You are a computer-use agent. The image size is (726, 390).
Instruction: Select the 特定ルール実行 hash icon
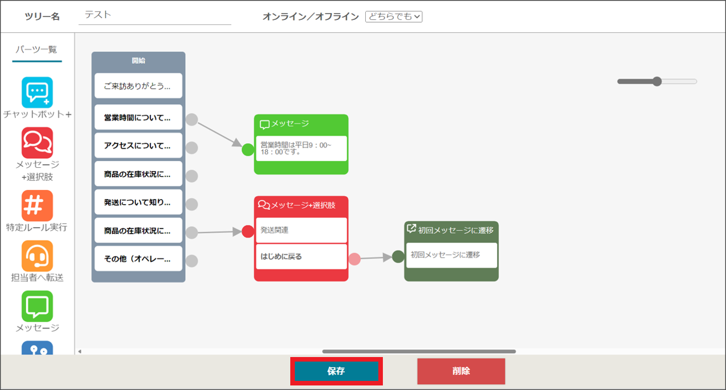(37, 205)
